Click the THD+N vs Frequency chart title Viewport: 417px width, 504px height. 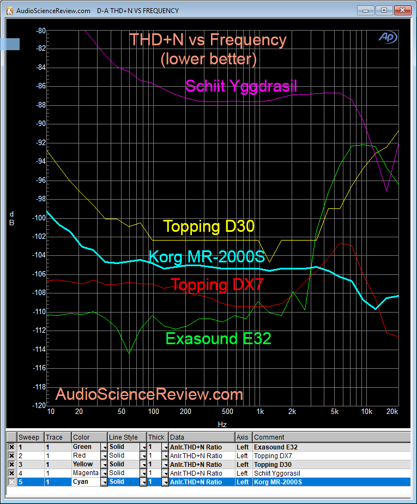pyautogui.click(x=208, y=40)
